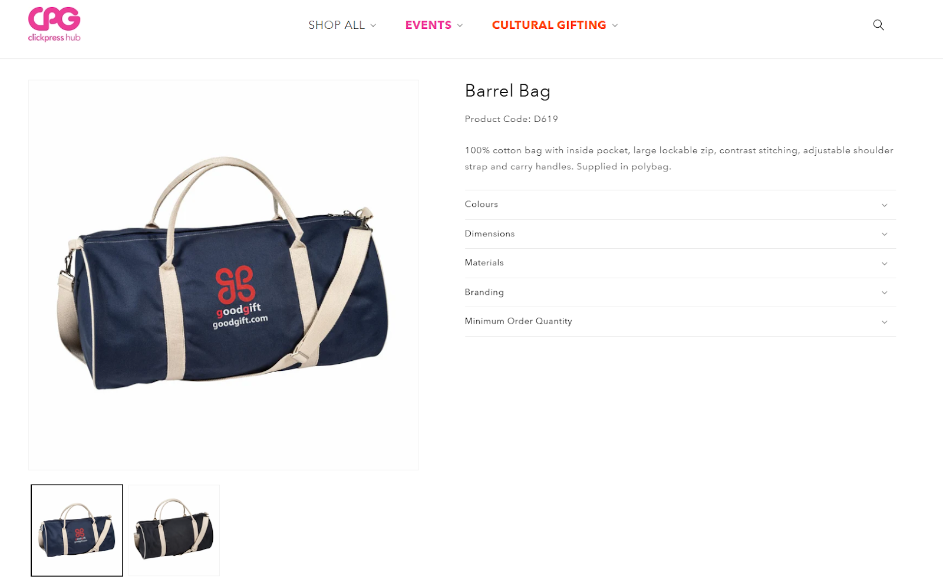The image size is (943, 586).
Task: Open the SHOP ALL dropdown arrow
Action: [x=373, y=25]
